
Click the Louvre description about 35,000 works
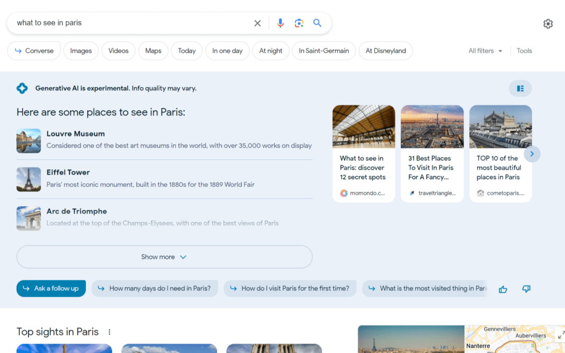tap(179, 145)
